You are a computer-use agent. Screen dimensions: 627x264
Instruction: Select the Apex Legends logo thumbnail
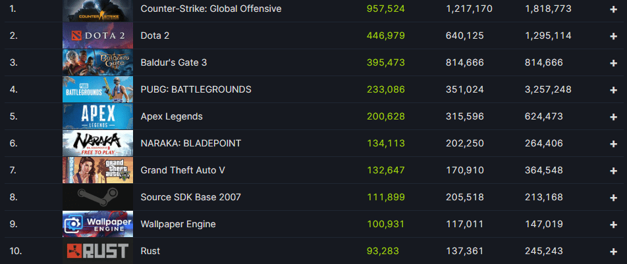pos(97,116)
